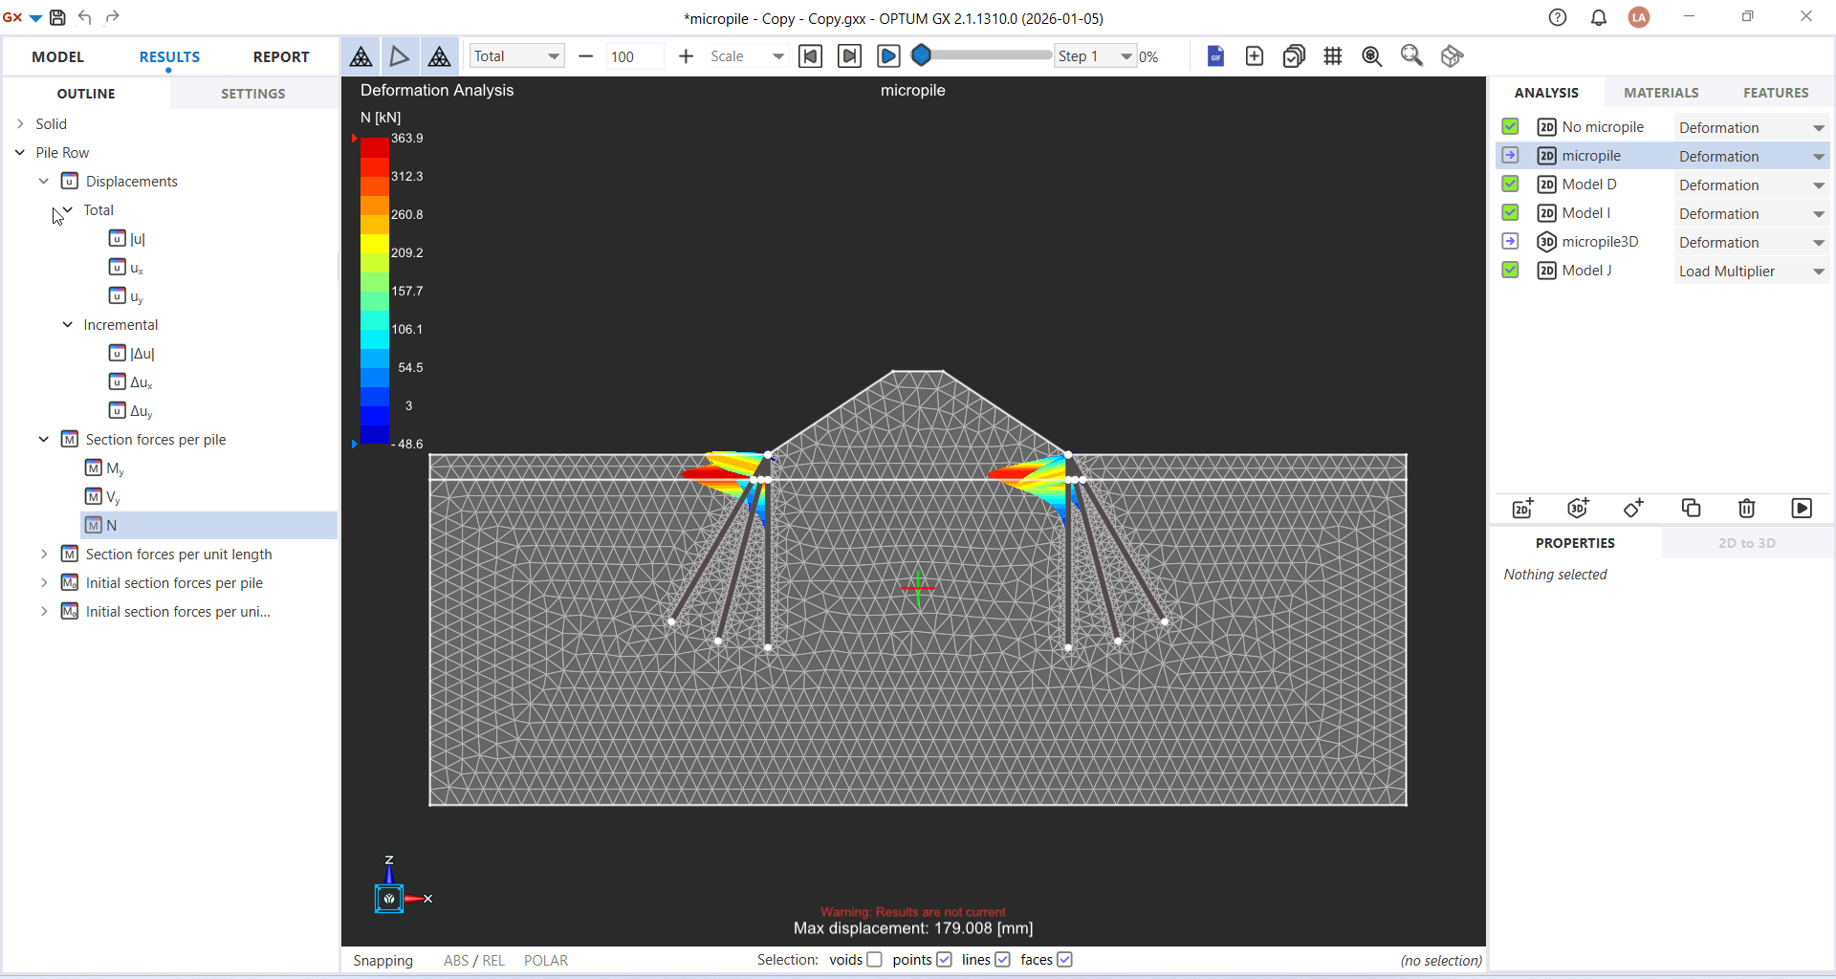Switch to the MATERIALS tab
The width and height of the screenshot is (1836, 979).
click(1661, 93)
